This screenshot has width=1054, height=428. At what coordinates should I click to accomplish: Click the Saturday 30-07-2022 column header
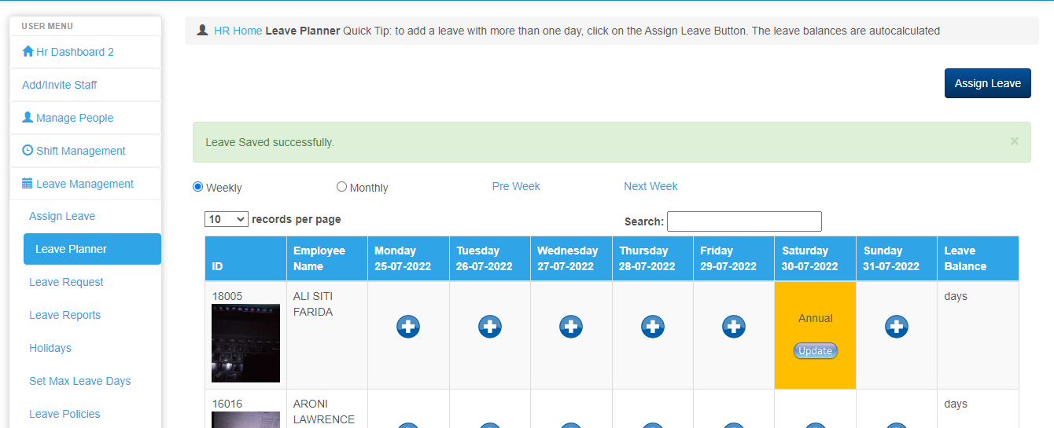tap(815, 258)
